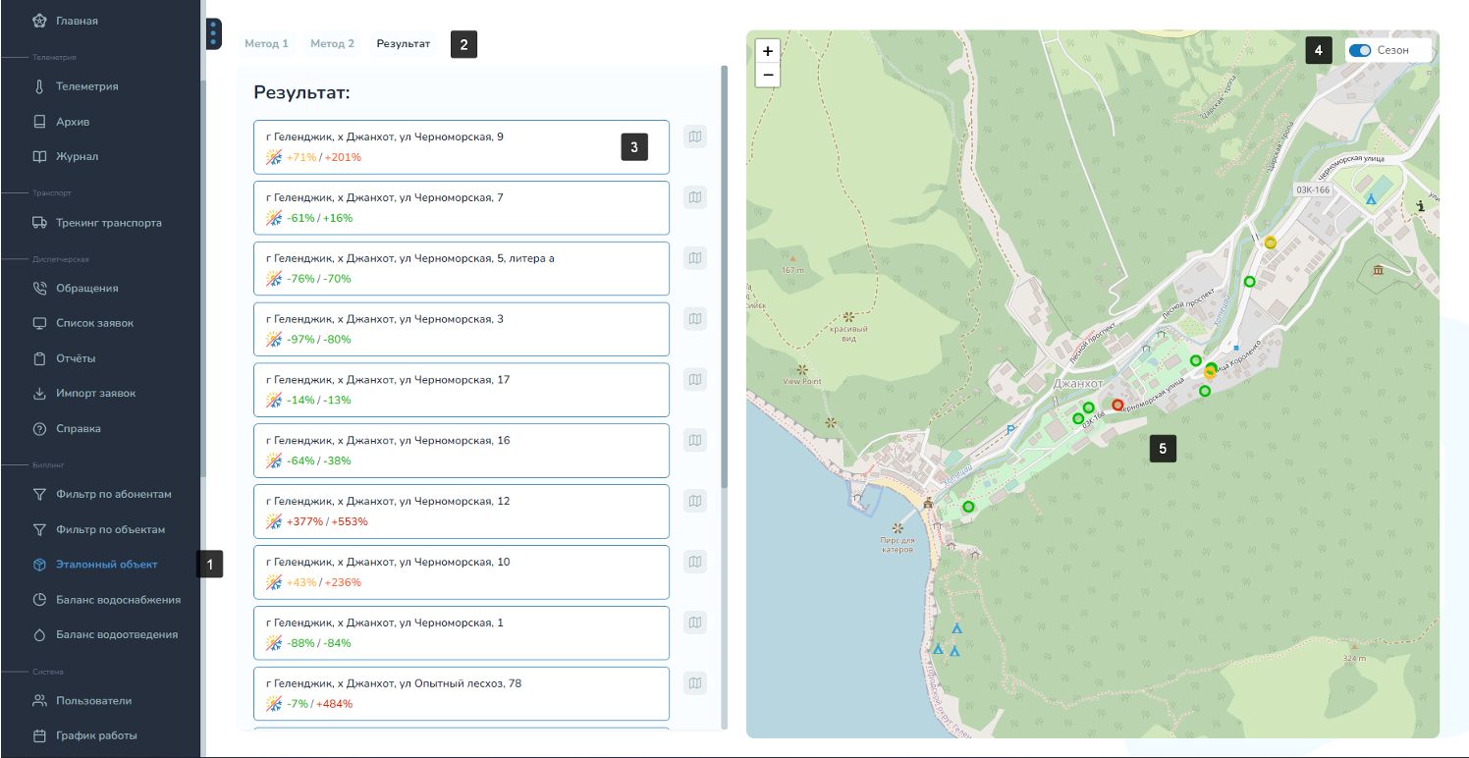
Task: Select result Черноморская, 7 card
Action: (x=461, y=207)
